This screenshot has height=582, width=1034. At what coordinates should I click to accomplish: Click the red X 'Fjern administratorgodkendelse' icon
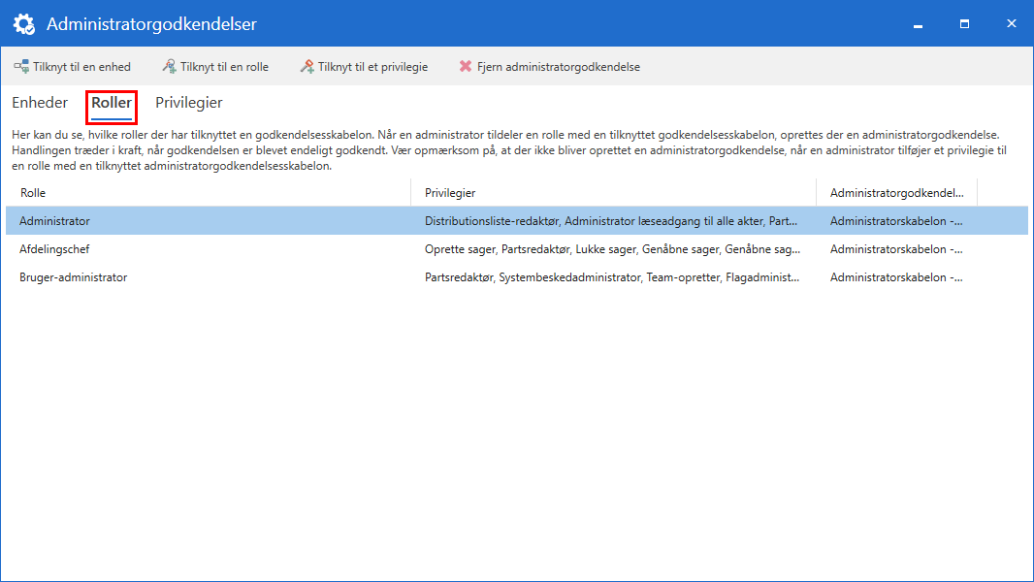click(x=466, y=67)
